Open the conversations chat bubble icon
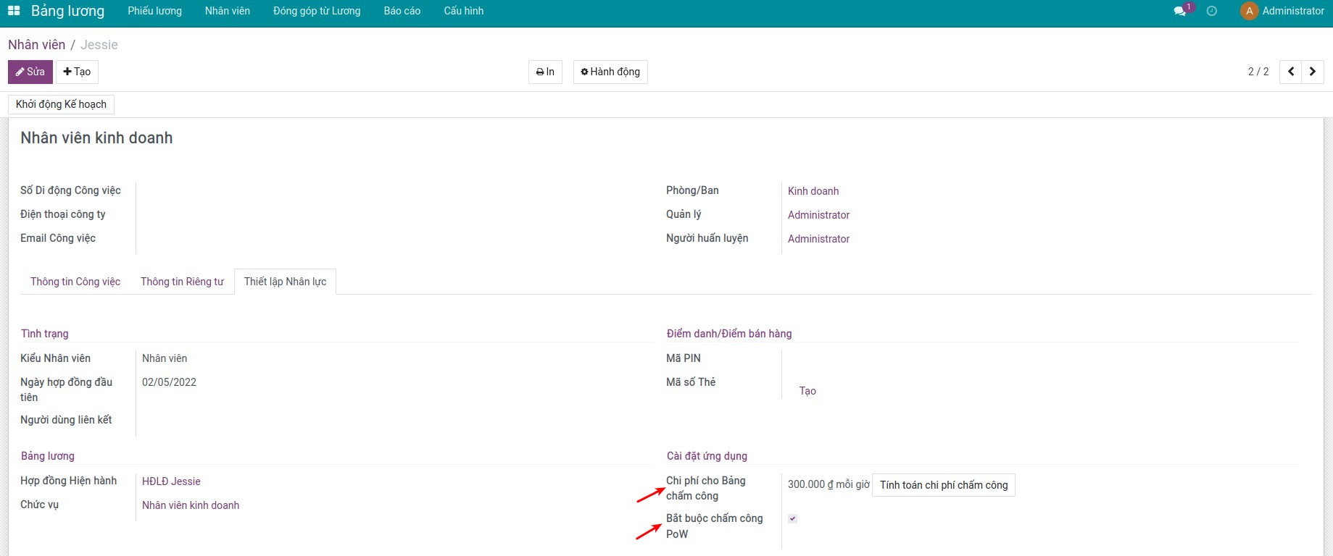 (x=1180, y=11)
